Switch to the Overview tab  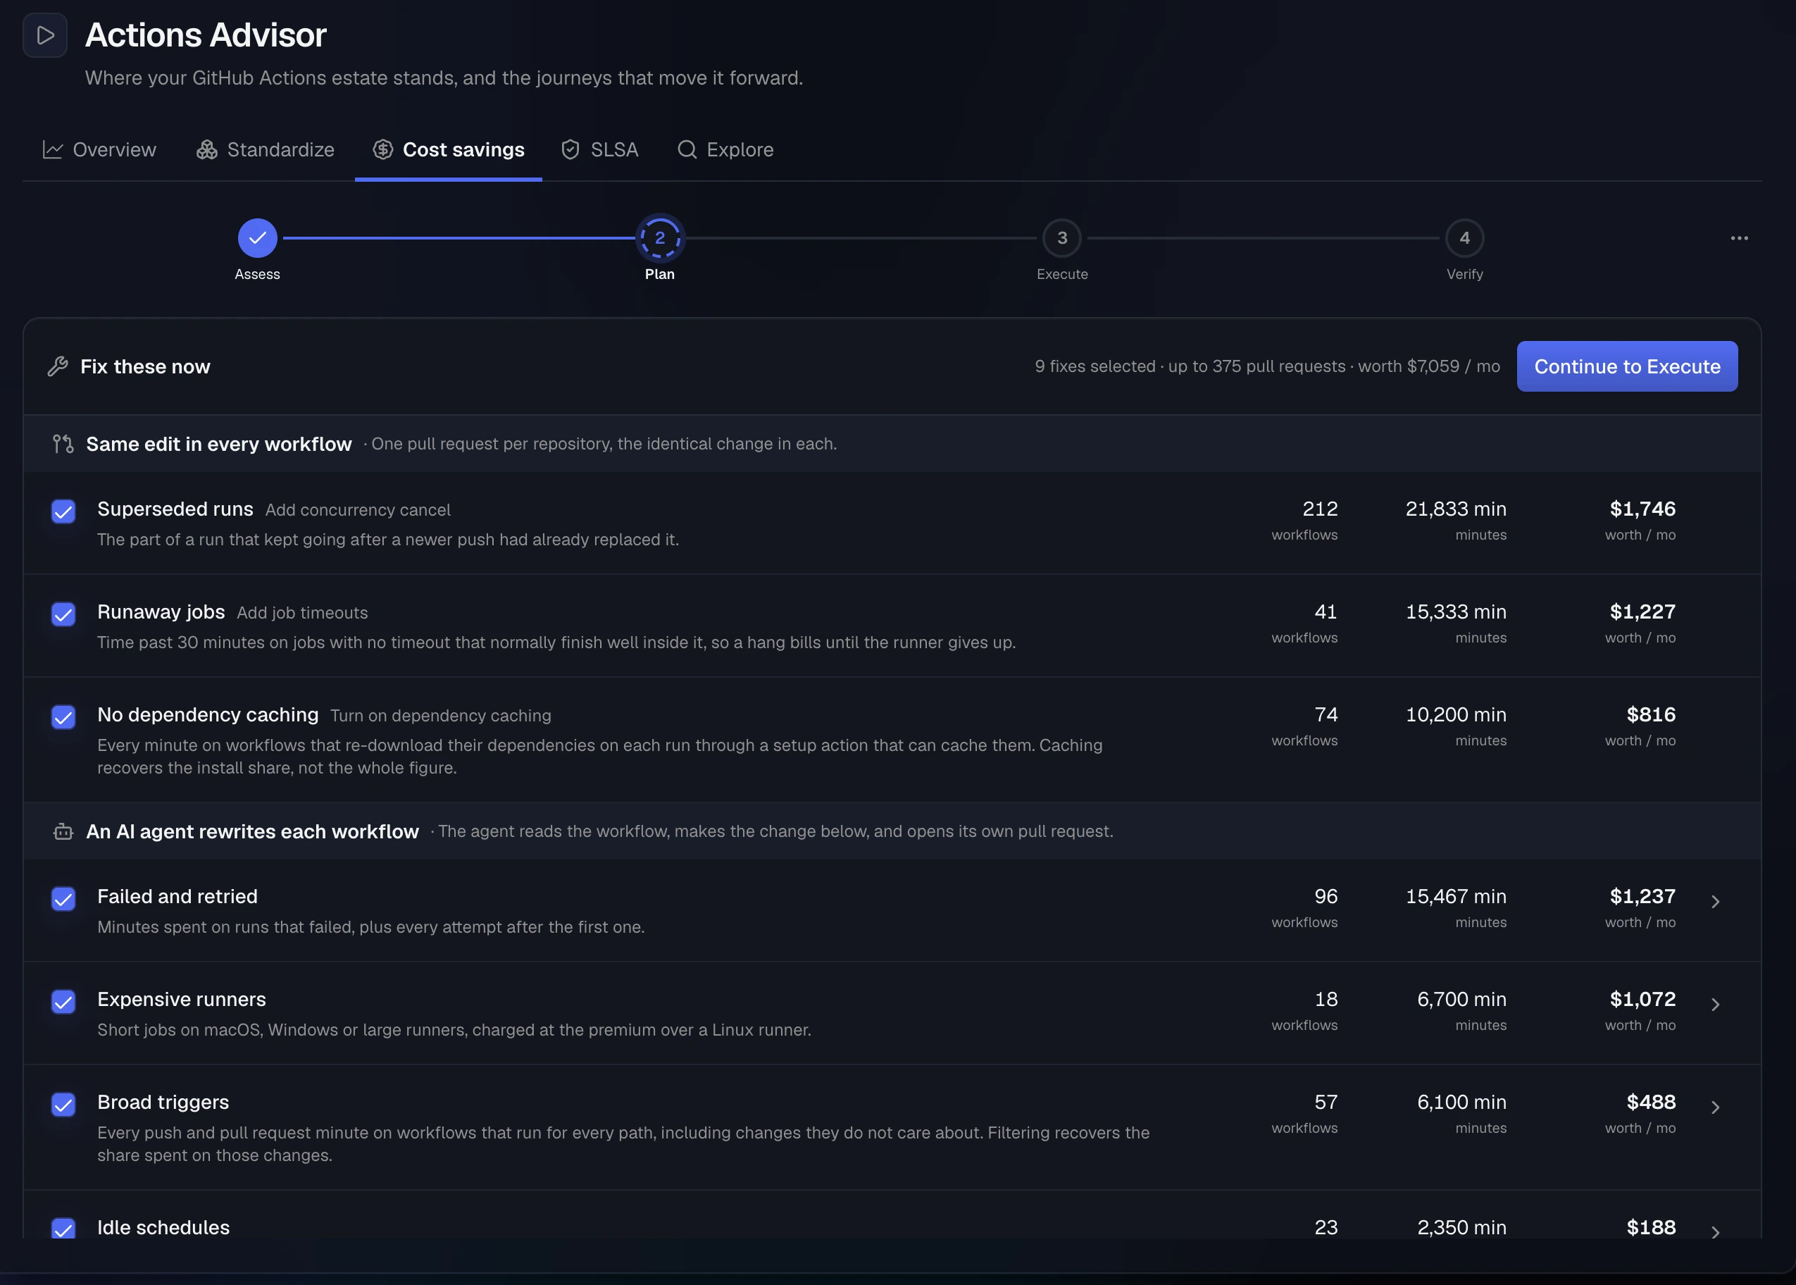tap(99, 149)
